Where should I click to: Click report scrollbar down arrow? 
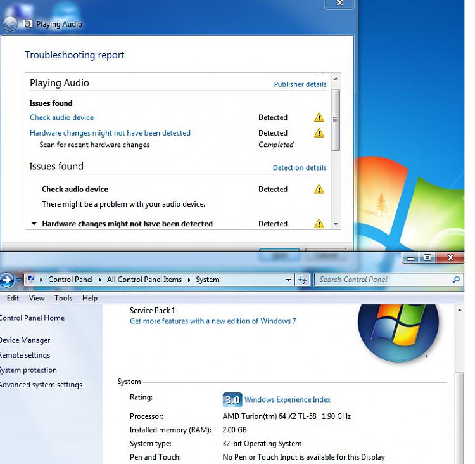tap(336, 224)
